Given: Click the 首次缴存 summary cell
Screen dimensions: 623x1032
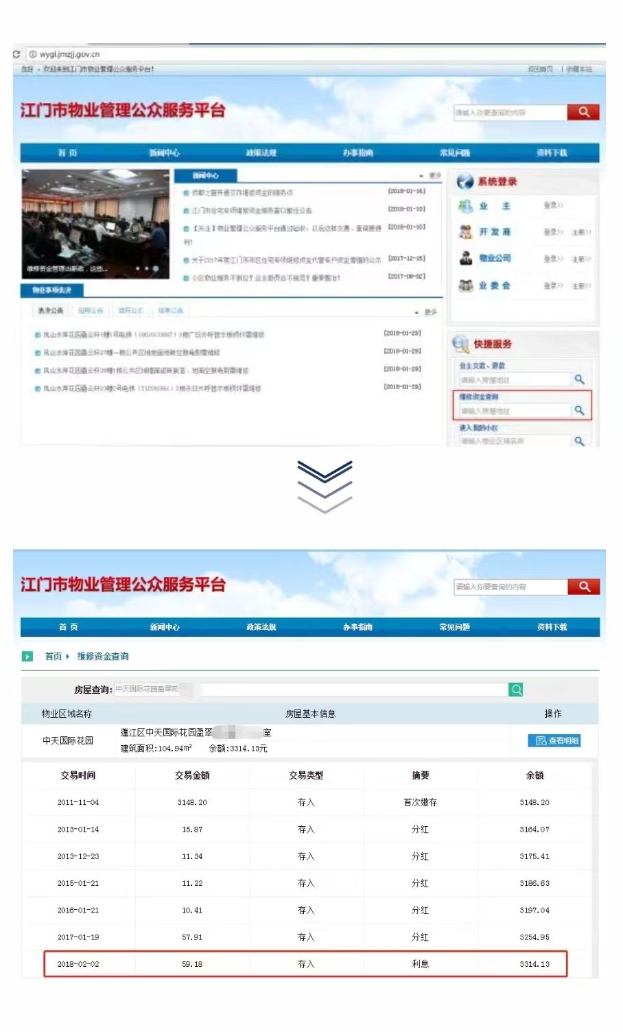Looking at the screenshot, I should coord(420,802).
